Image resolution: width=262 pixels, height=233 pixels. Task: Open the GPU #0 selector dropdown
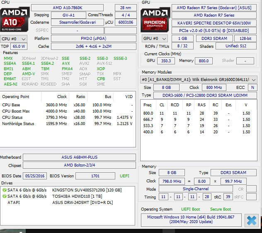(x=155, y=39)
